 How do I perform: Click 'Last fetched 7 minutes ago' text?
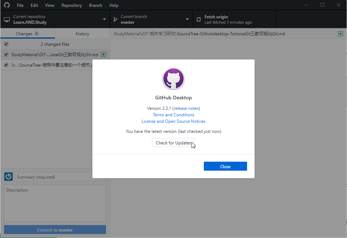click(228, 22)
